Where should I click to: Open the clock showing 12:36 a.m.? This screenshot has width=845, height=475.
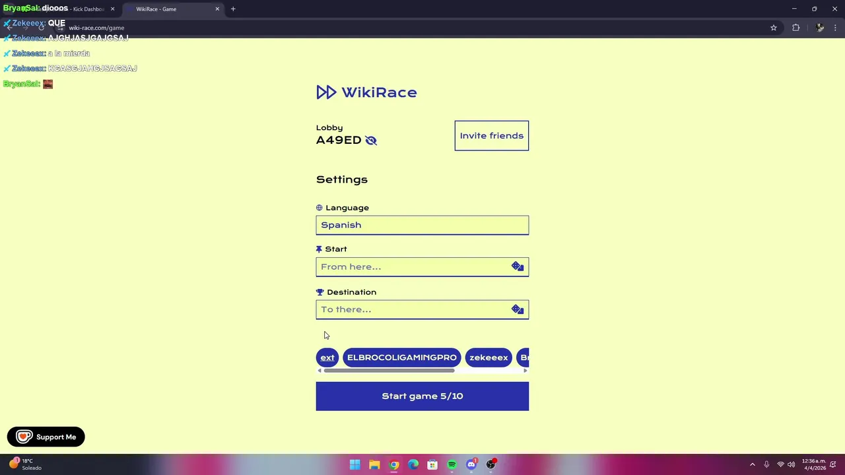click(814, 464)
